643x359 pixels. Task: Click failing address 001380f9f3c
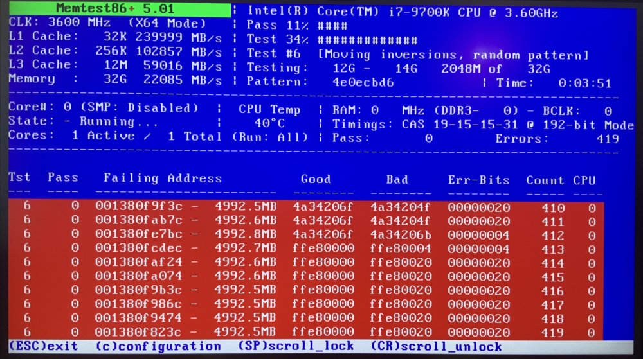point(139,206)
